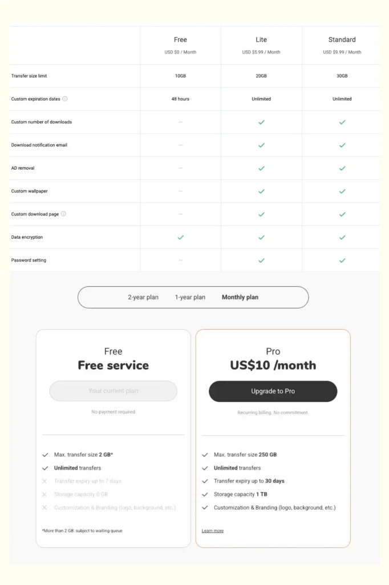Click the 48 hours expiration cell under Free
This screenshot has width=389, height=585.
180,98
